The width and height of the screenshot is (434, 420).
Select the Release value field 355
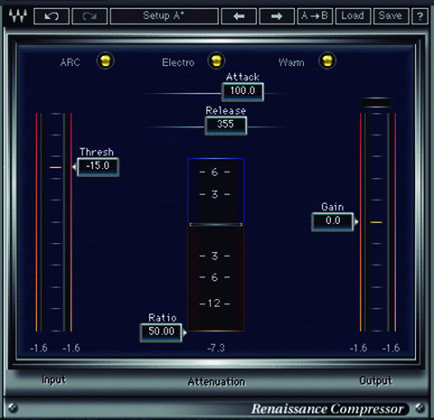(x=226, y=125)
